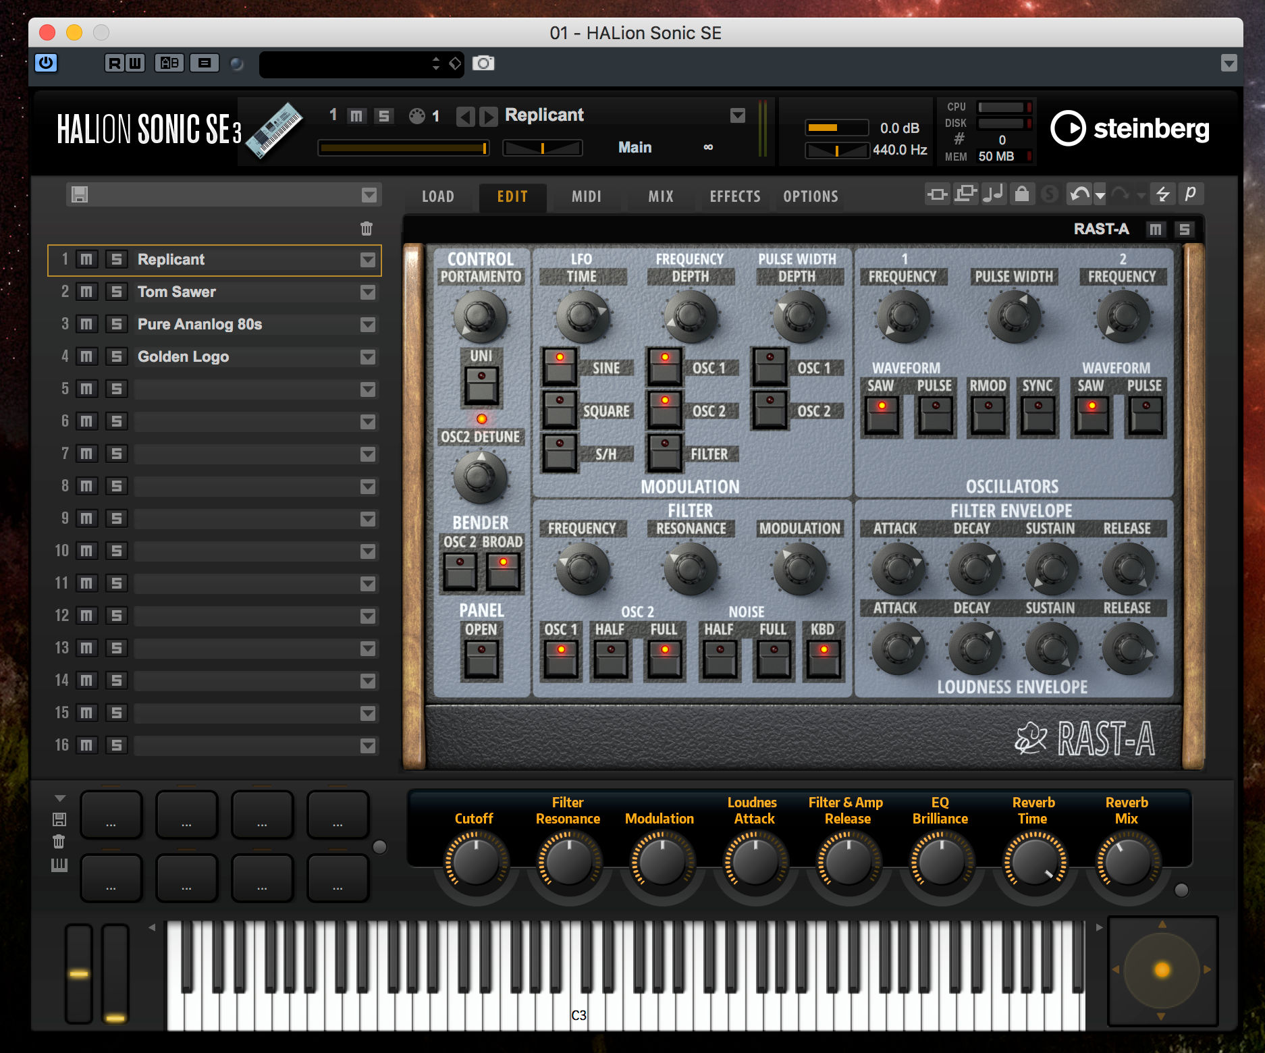Click the Reverb Time quick control knob

(x=1034, y=862)
